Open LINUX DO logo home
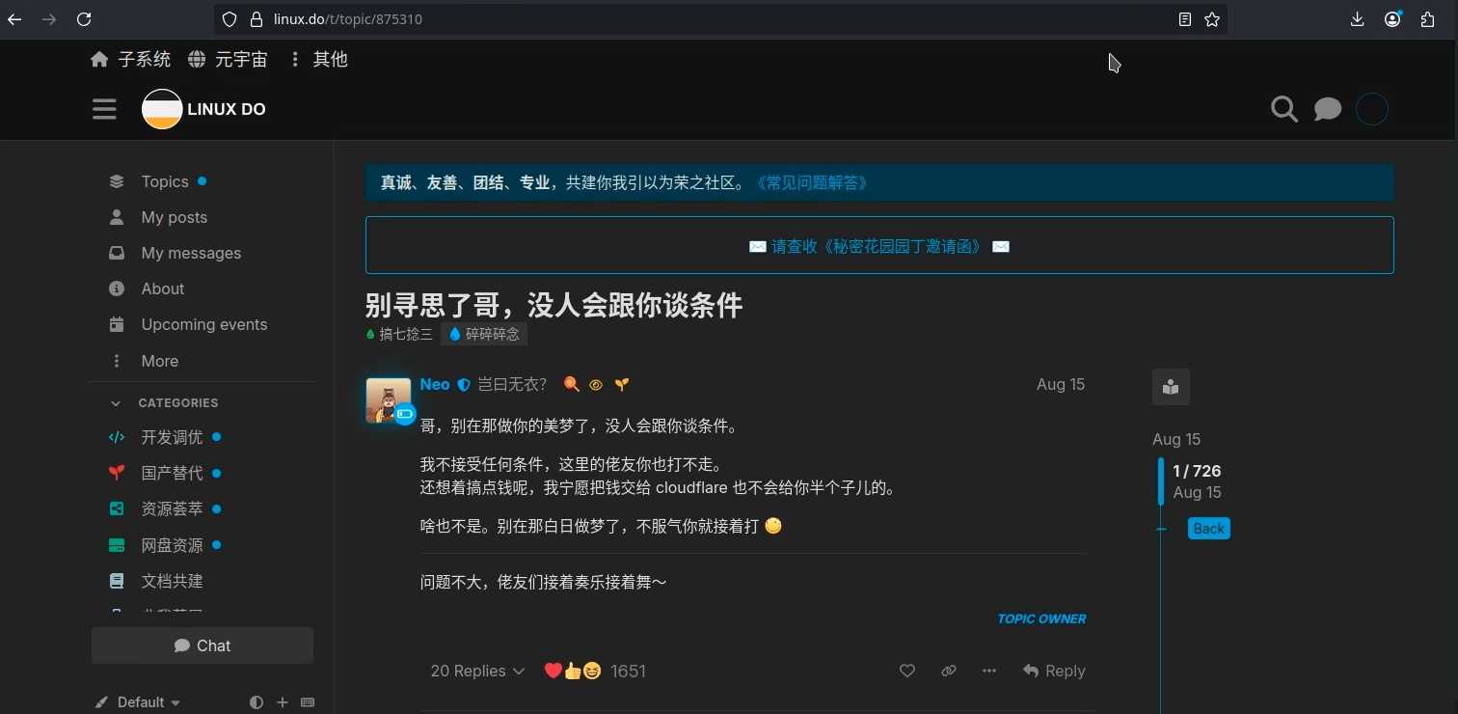This screenshot has width=1458, height=714. pos(204,109)
